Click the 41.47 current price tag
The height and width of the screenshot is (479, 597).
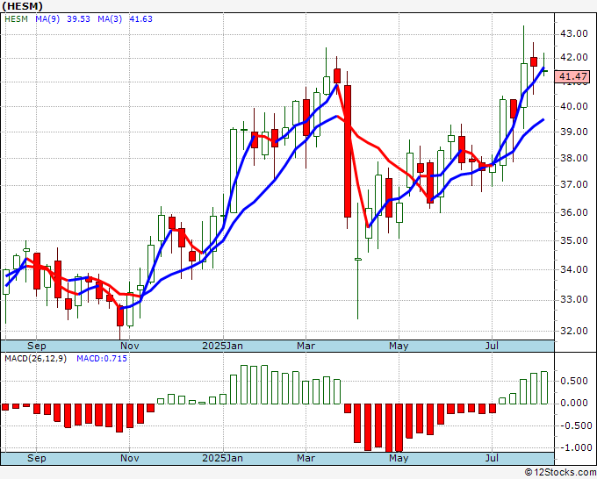pyautogui.click(x=572, y=76)
